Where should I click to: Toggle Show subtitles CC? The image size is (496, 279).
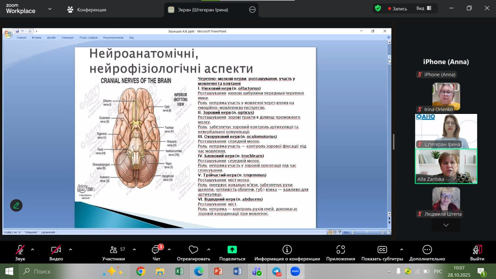click(x=382, y=250)
